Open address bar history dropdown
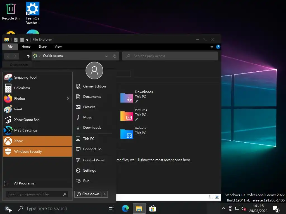This screenshot has height=214, width=286. coord(106,56)
